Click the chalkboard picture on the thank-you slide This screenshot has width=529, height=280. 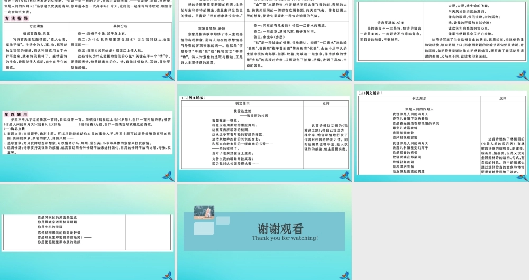click(204, 212)
